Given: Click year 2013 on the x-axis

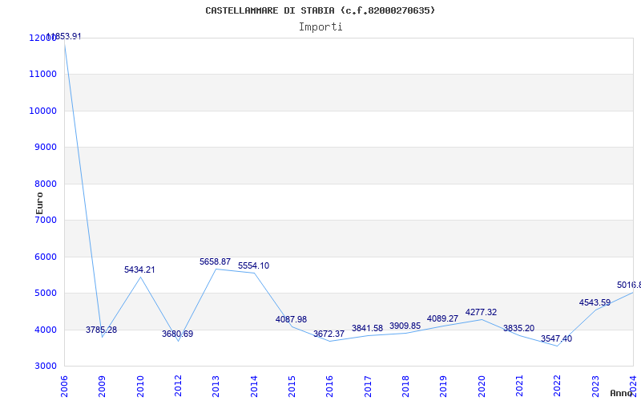Looking at the screenshot, I should click(216, 384).
